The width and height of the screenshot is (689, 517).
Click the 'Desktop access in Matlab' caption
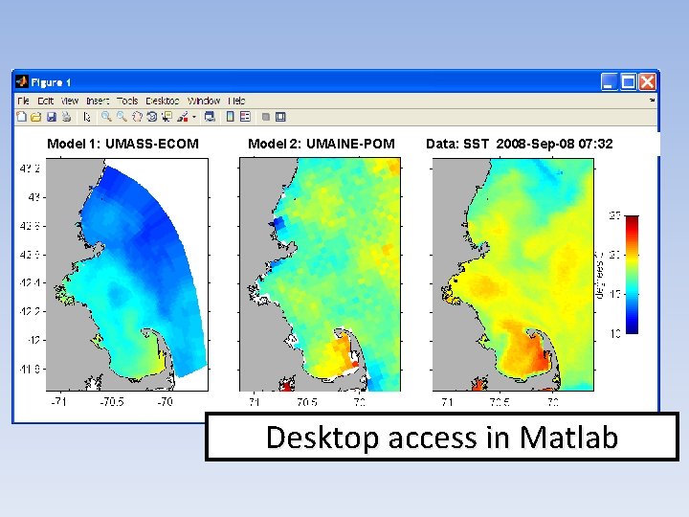click(442, 437)
